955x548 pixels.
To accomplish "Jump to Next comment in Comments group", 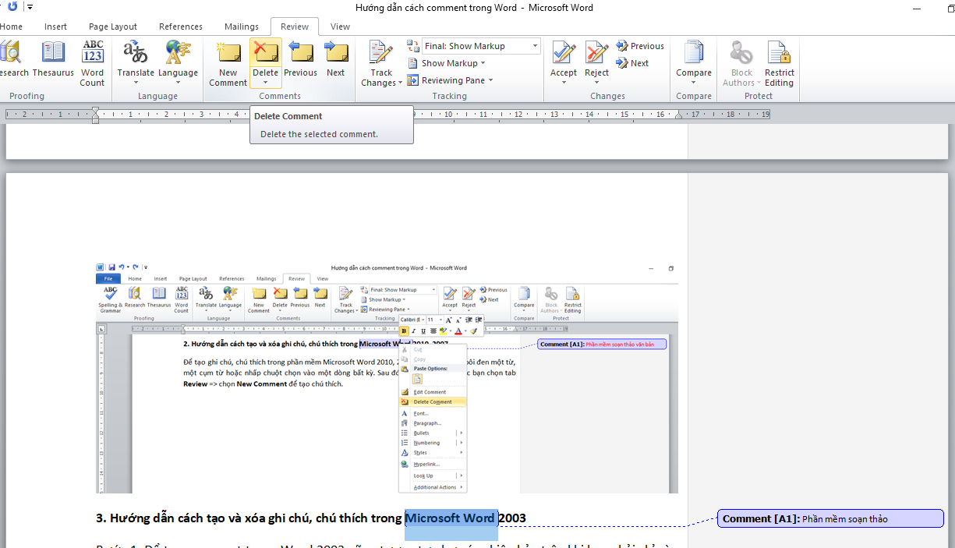I will (x=336, y=55).
